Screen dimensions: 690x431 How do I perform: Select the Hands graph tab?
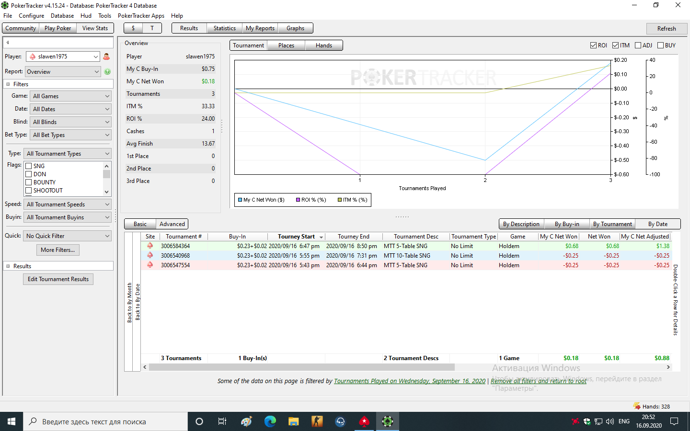point(324,45)
